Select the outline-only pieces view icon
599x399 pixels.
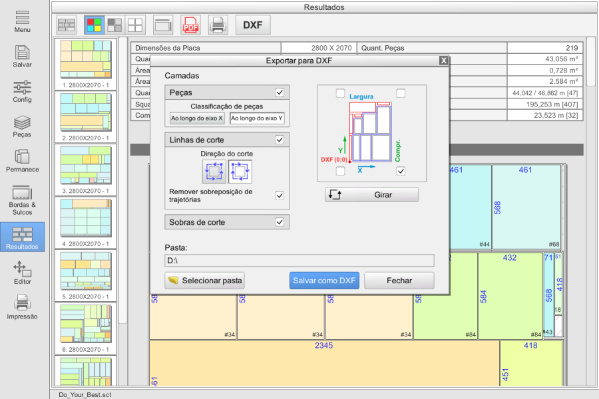coord(135,25)
